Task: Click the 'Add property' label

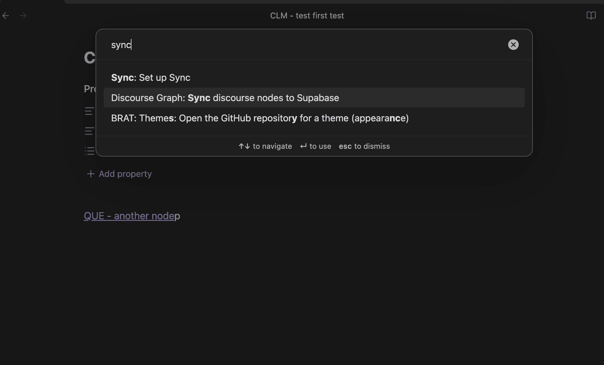Action: pos(125,174)
